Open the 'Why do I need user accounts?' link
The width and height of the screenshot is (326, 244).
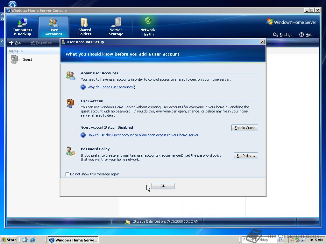pos(111,87)
